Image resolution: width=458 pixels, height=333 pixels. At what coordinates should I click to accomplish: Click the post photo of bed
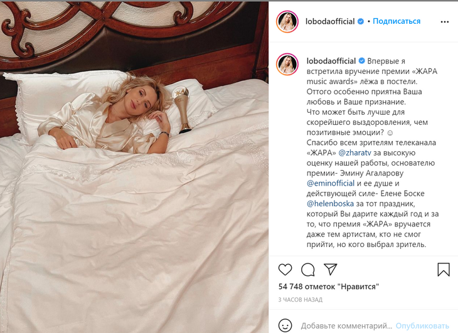pos(134,167)
